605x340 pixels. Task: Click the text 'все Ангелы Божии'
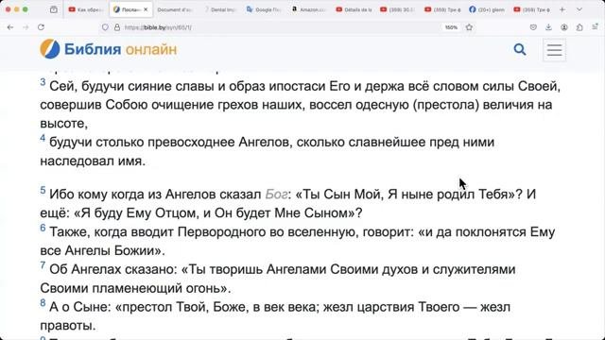(97, 250)
